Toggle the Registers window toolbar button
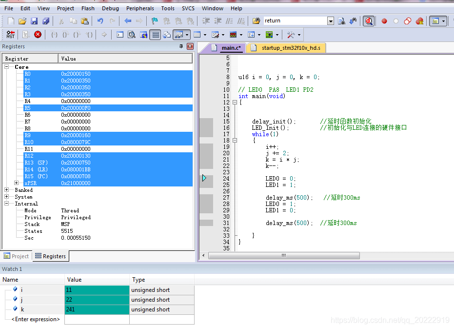Viewport: 454px width, 329px height. pos(155,35)
